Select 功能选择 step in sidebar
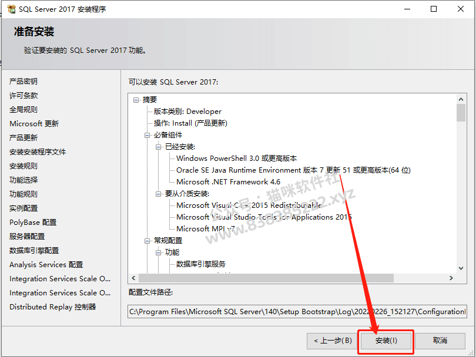This screenshot has width=476, height=357. (24, 180)
